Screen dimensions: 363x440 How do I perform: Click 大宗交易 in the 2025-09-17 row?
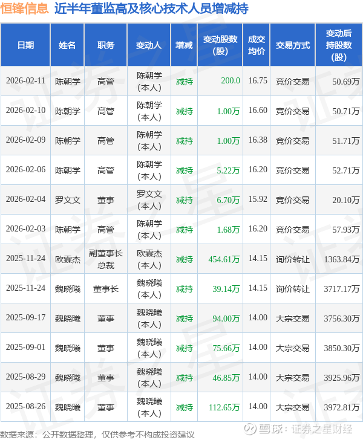tap(292, 319)
